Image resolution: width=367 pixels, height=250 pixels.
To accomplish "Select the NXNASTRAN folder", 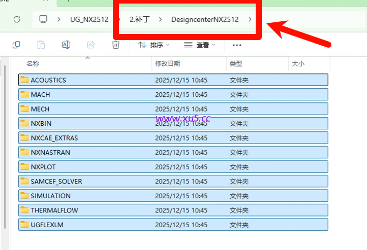I will (50, 152).
